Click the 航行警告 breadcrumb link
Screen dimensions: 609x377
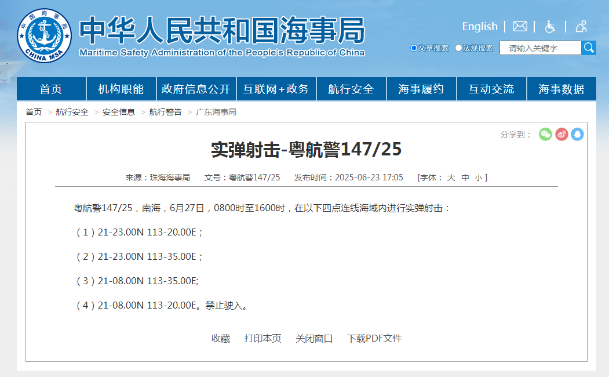tap(165, 112)
